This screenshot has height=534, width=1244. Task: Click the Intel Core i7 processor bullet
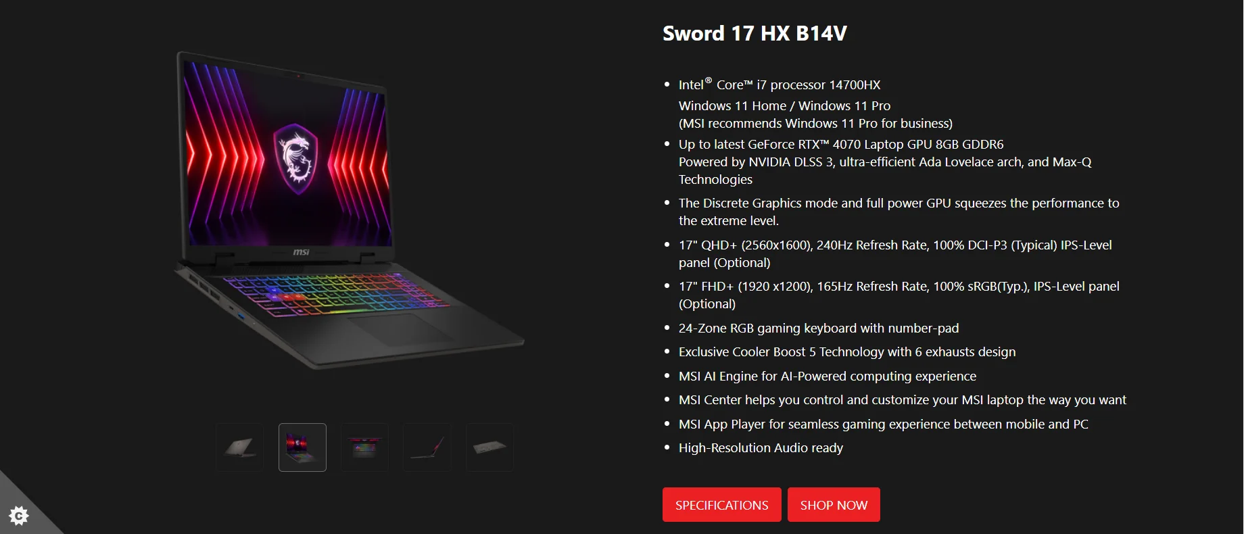780,84
